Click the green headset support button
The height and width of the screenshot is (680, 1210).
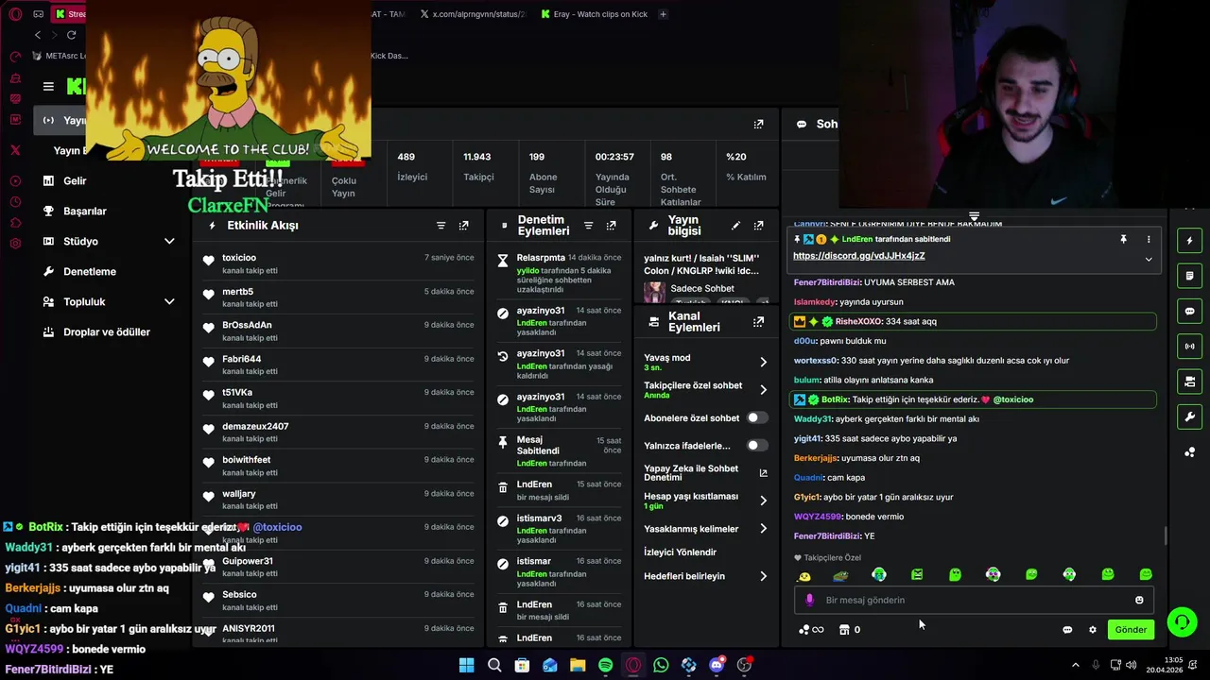pyautogui.click(x=1182, y=621)
